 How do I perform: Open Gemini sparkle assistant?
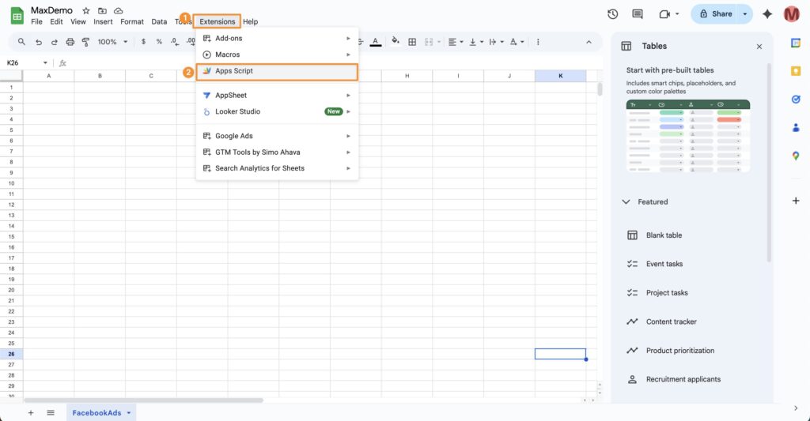767,14
